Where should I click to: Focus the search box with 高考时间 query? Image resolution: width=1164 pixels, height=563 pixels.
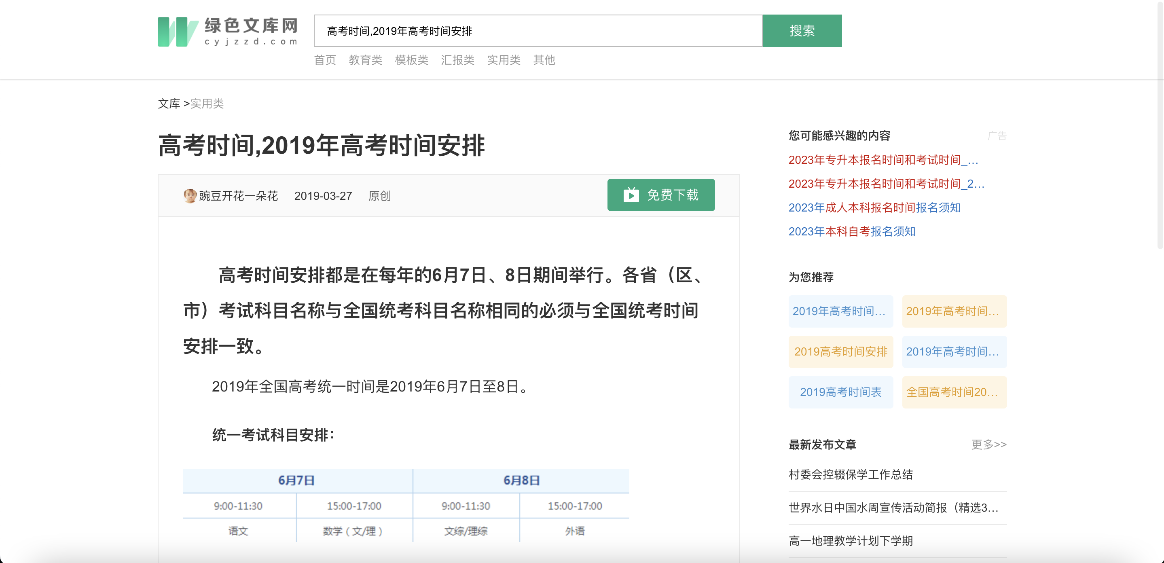coord(538,31)
